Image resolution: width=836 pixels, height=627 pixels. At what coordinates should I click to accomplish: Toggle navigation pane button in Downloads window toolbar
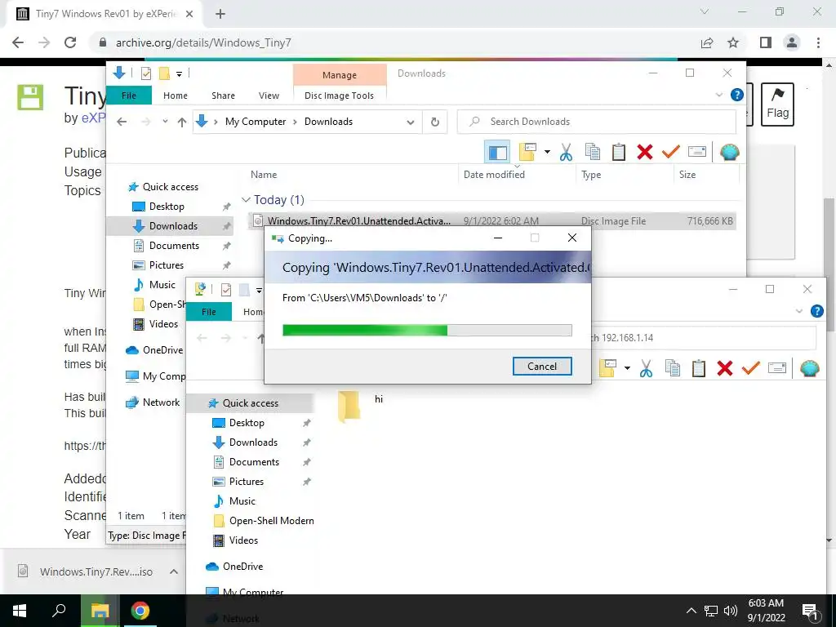(x=497, y=153)
